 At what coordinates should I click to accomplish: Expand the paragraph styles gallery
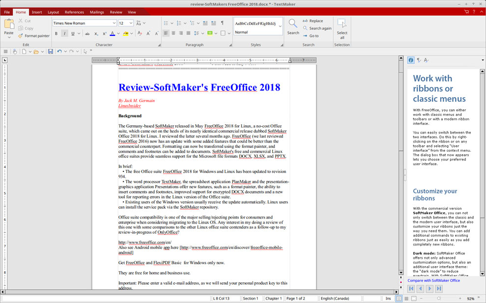pos(280,27)
